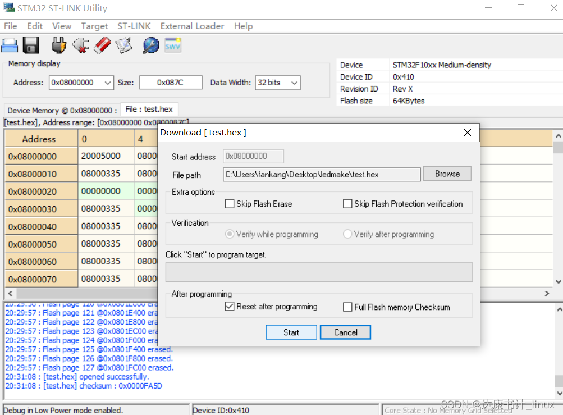Viewport: 563px width, 415px height.
Task: Open the Data Width 32 bits dropdown
Action: coord(294,83)
